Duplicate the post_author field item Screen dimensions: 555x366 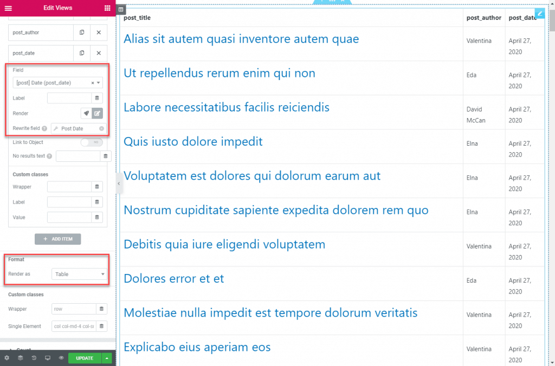click(82, 32)
